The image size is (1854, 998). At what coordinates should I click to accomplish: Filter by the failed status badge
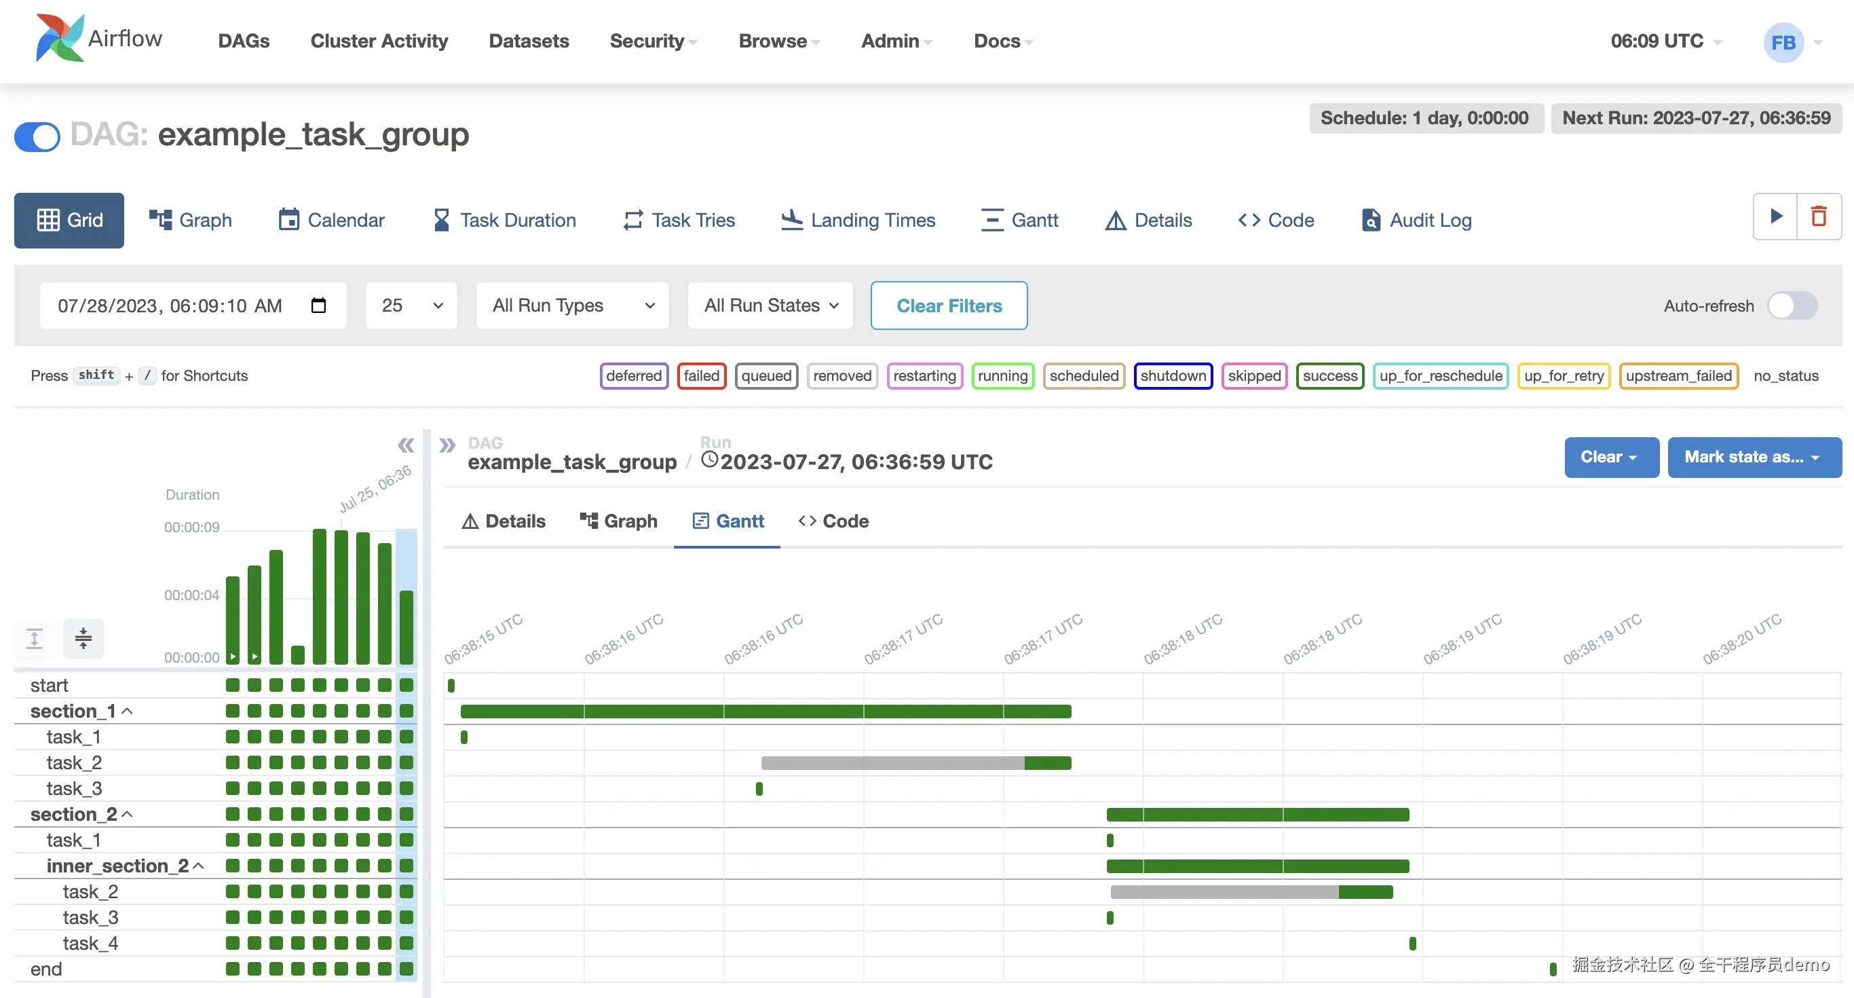click(701, 376)
